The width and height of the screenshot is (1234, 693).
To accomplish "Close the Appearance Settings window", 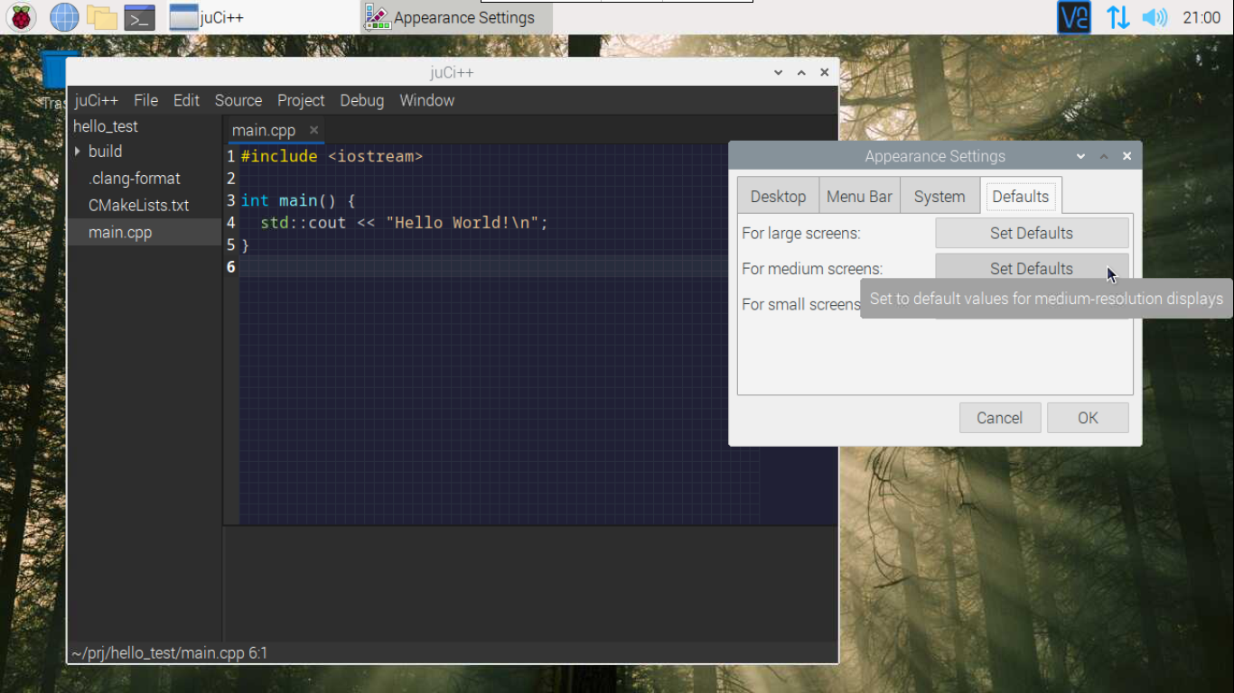I will point(1126,156).
